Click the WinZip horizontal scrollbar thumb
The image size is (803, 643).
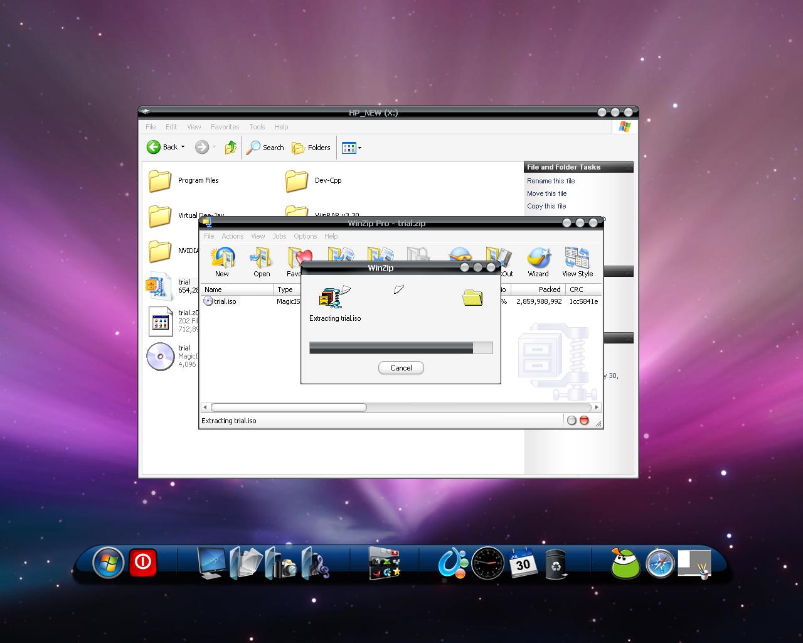point(289,407)
